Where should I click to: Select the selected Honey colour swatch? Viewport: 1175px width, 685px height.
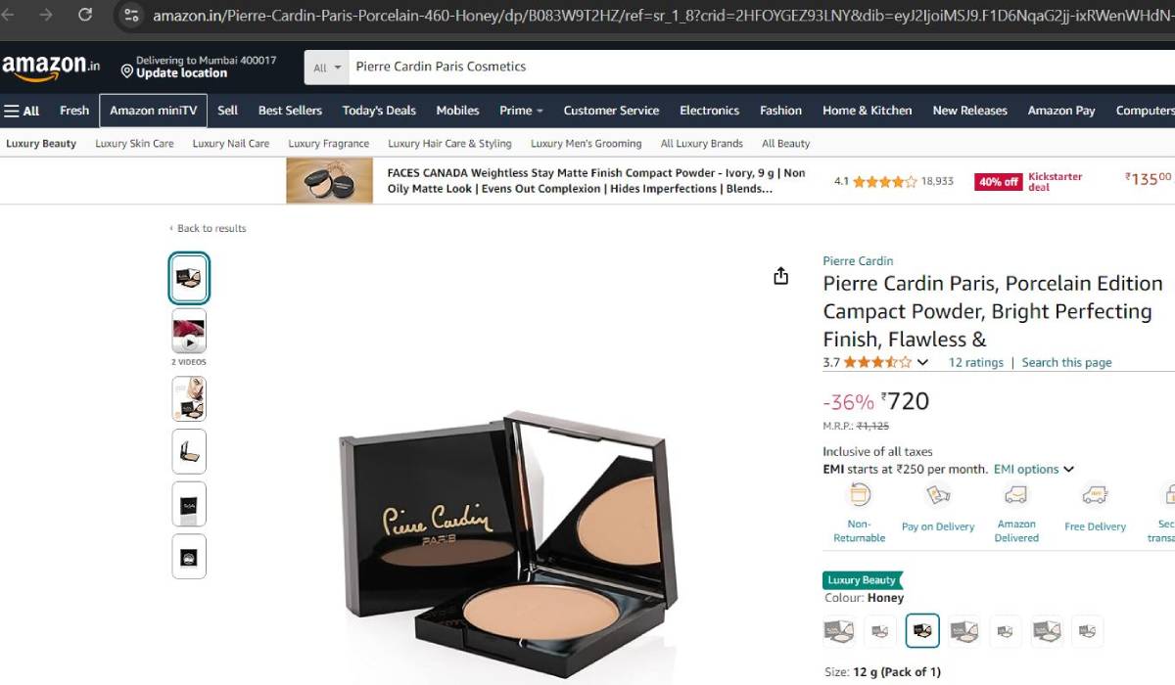922,631
